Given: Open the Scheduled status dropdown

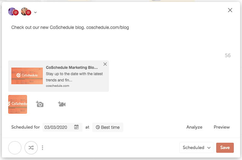Looking at the screenshot, I should [x=197, y=147].
